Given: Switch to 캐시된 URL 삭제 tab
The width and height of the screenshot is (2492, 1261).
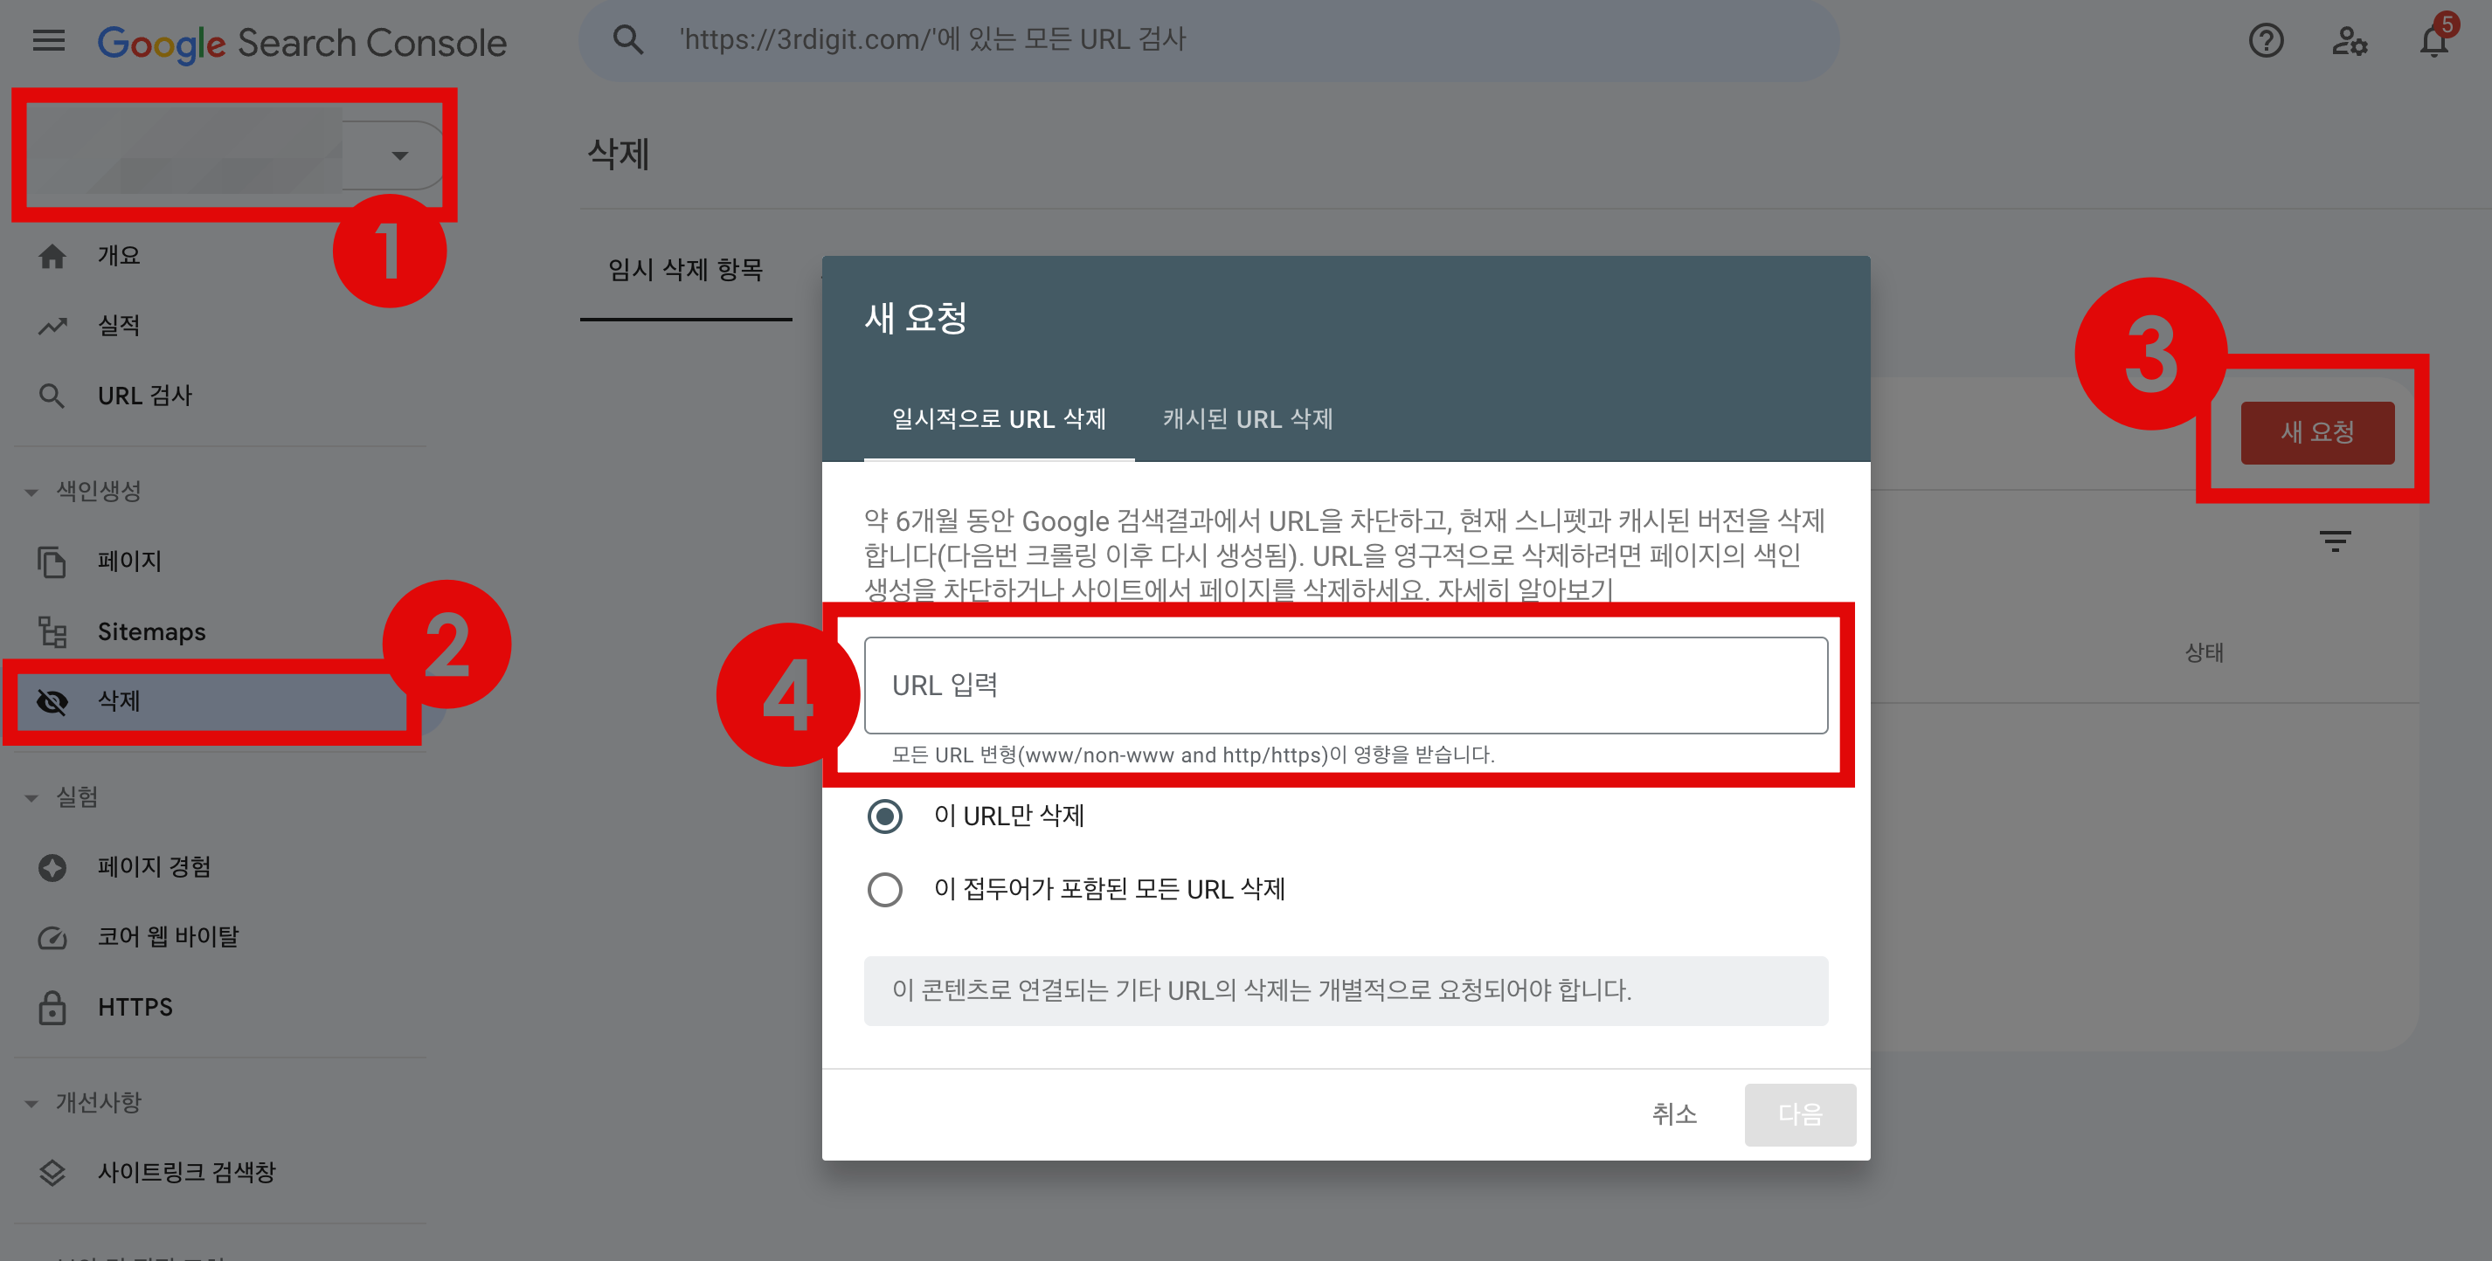Looking at the screenshot, I should pos(1248,418).
